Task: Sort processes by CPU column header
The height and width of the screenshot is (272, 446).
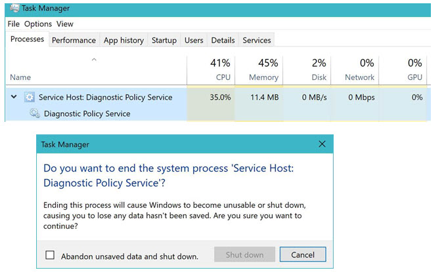Action: pos(211,70)
